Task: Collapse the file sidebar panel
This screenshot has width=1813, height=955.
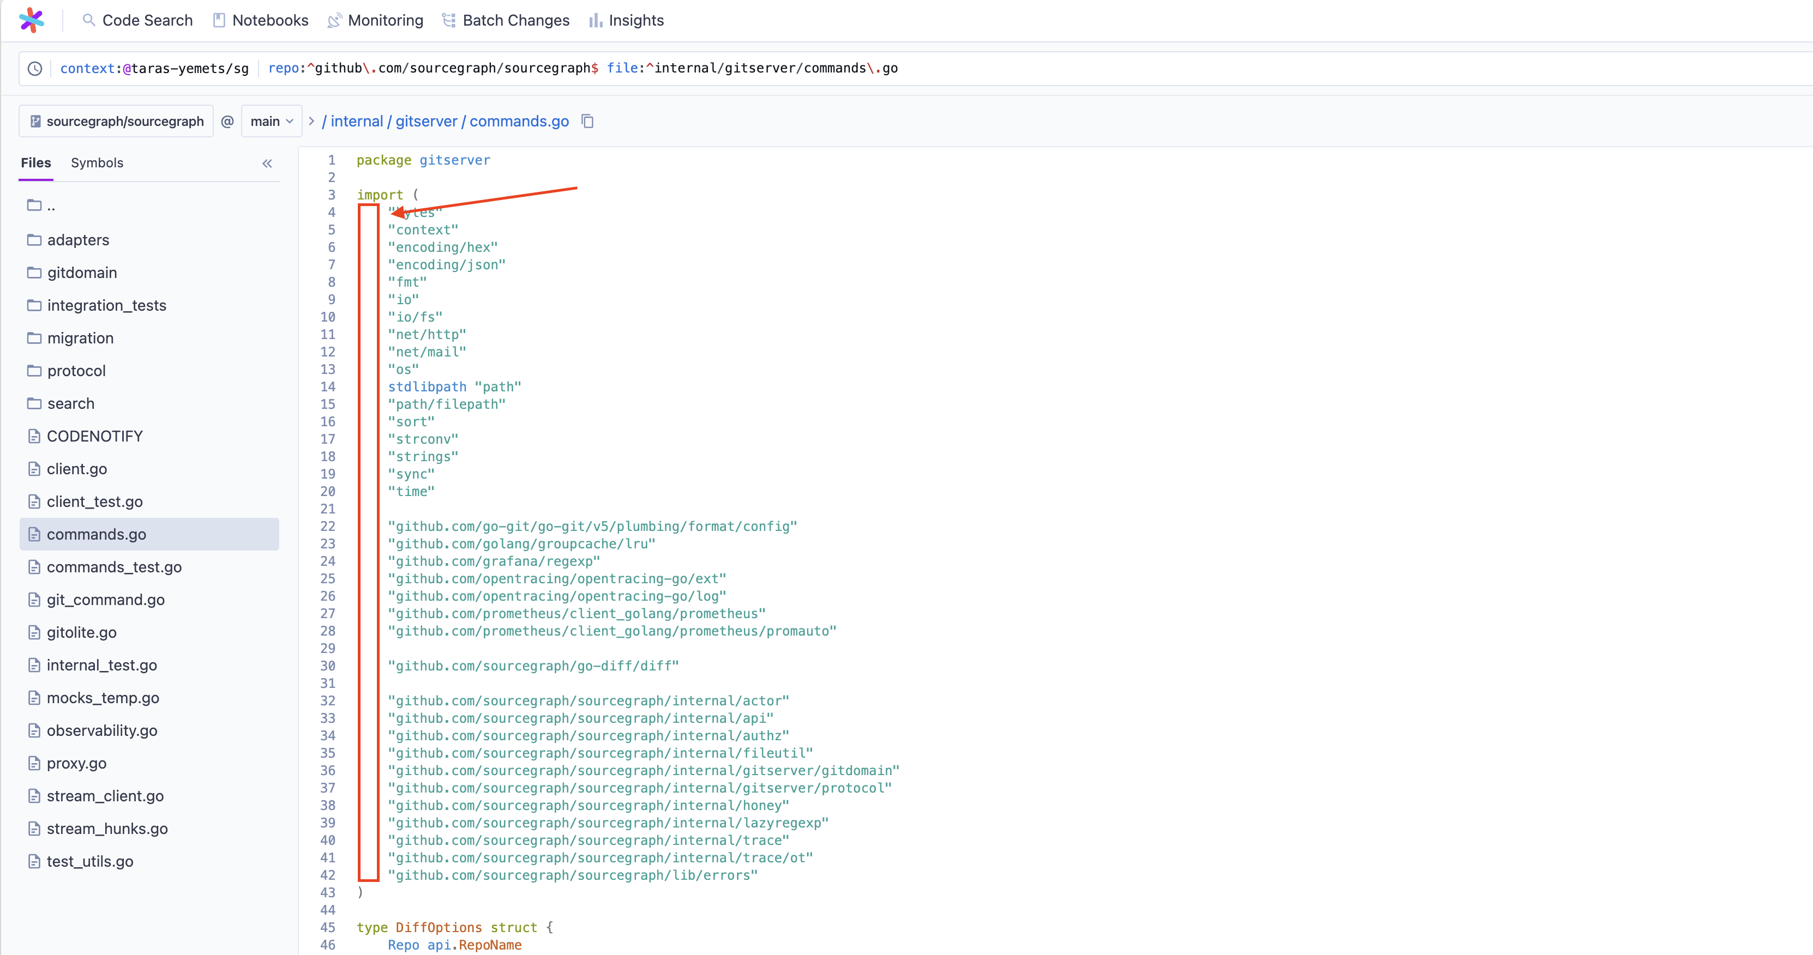Action: coord(267,163)
